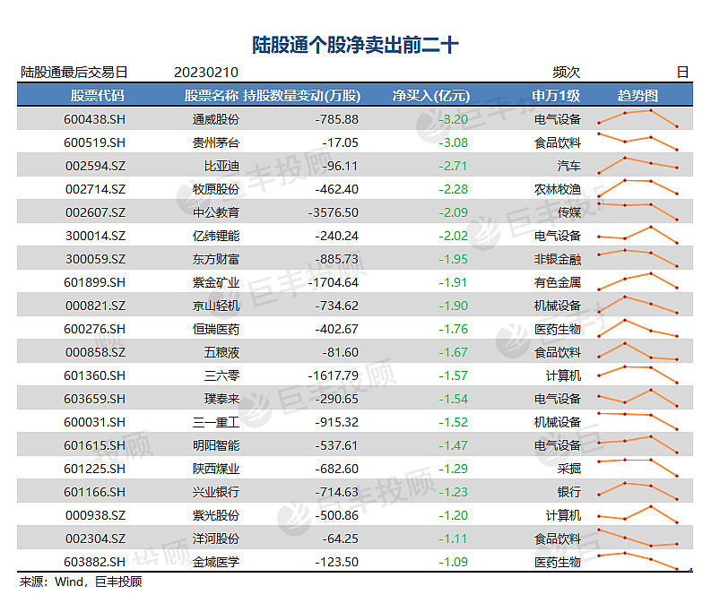Open the 璞泰来 trend sparkline
The width and height of the screenshot is (711, 612).
pos(637,398)
